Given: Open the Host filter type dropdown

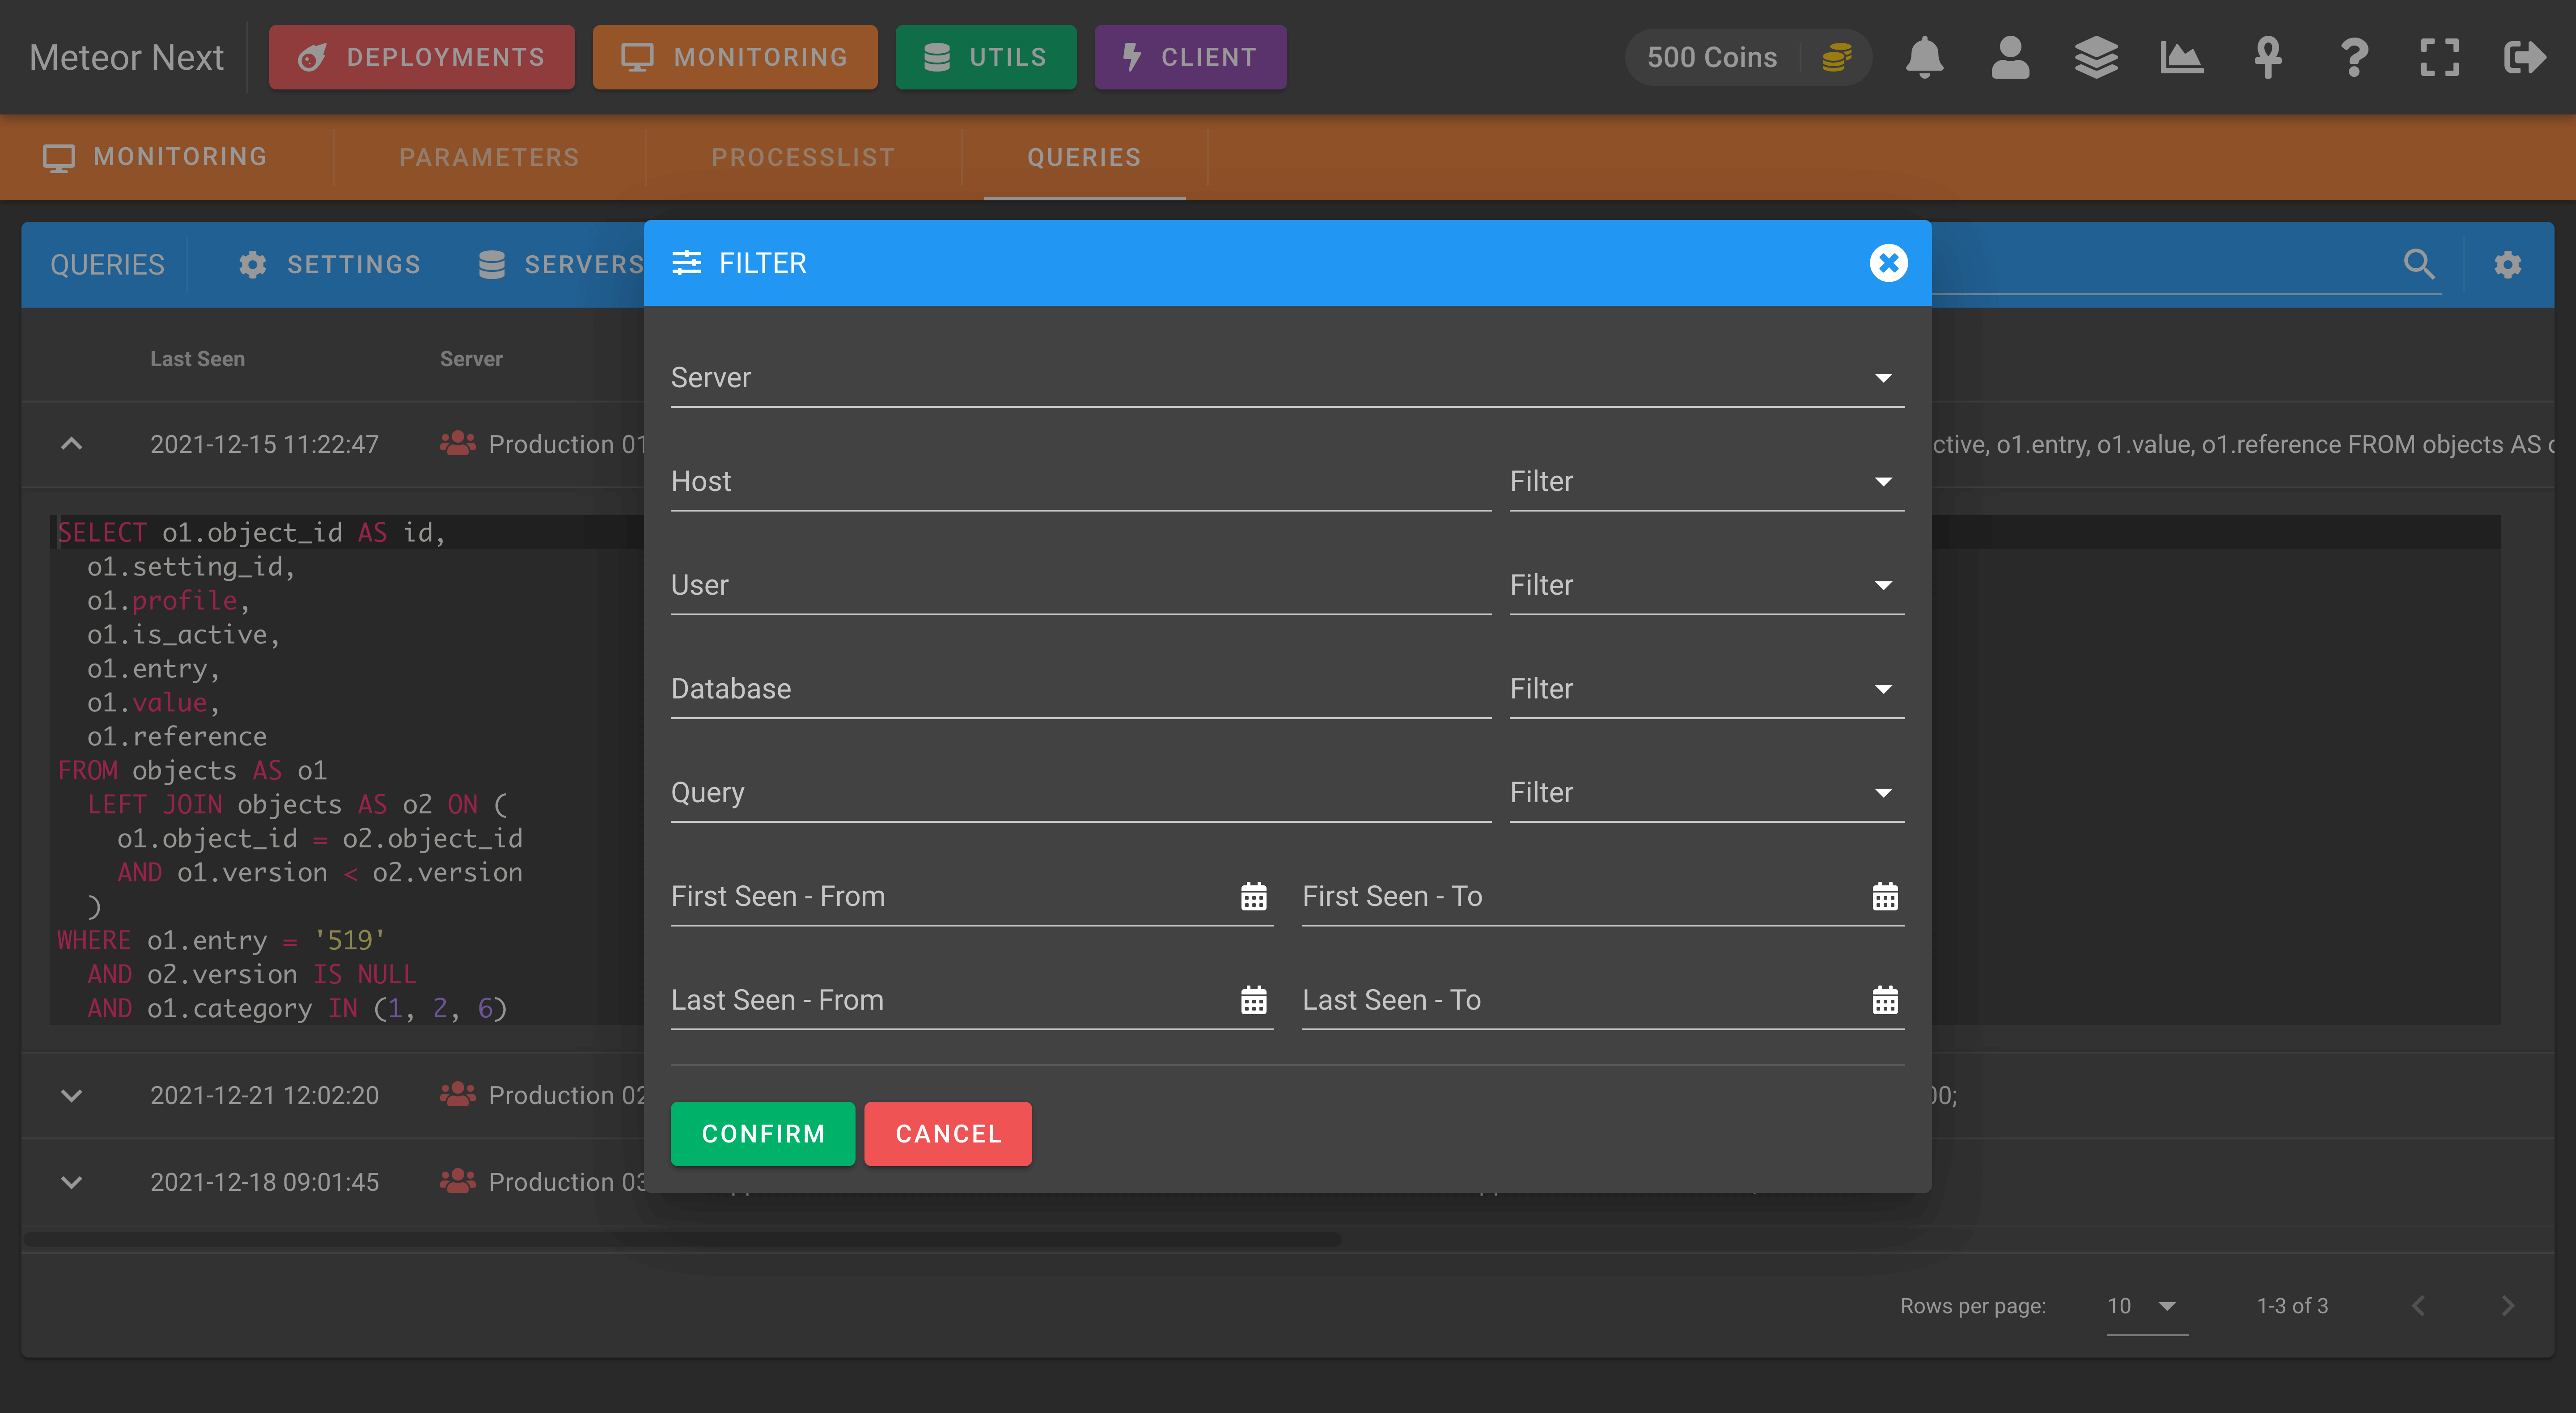Looking at the screenshot, I should click(1706, 482).
